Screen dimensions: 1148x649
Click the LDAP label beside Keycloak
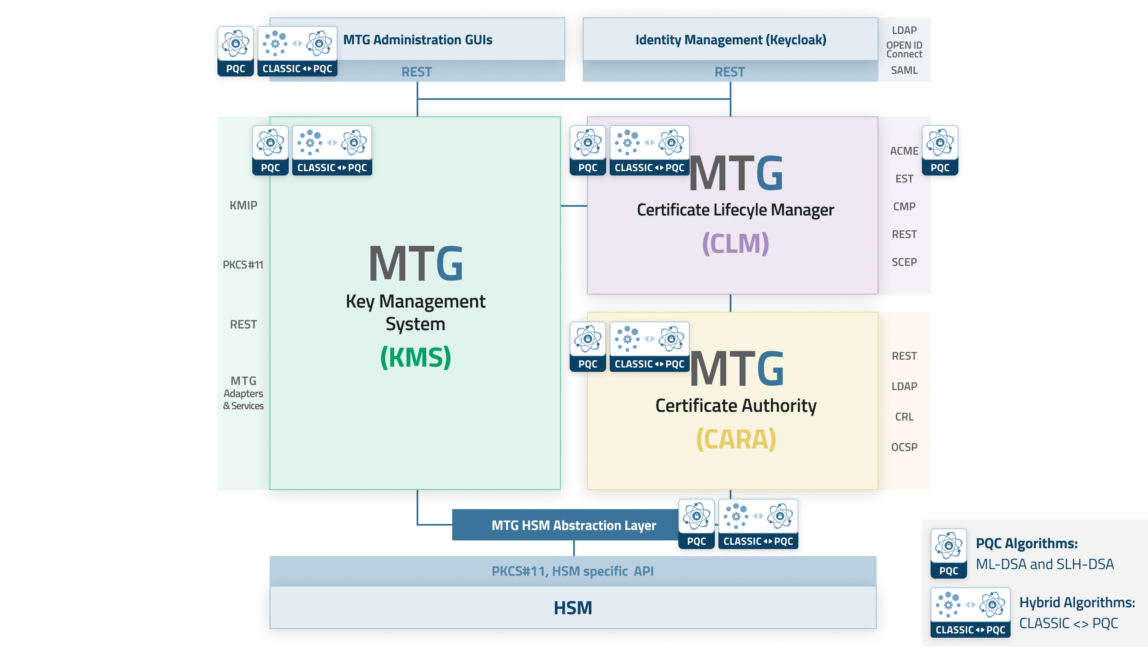(904, 30)
